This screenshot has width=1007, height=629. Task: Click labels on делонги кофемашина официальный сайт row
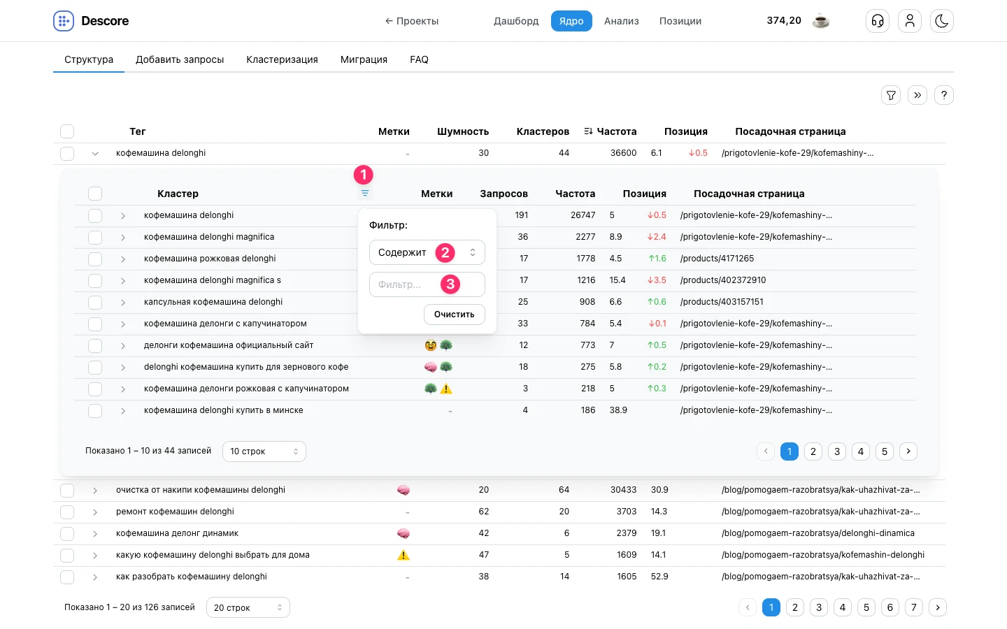tap(438, 345)
